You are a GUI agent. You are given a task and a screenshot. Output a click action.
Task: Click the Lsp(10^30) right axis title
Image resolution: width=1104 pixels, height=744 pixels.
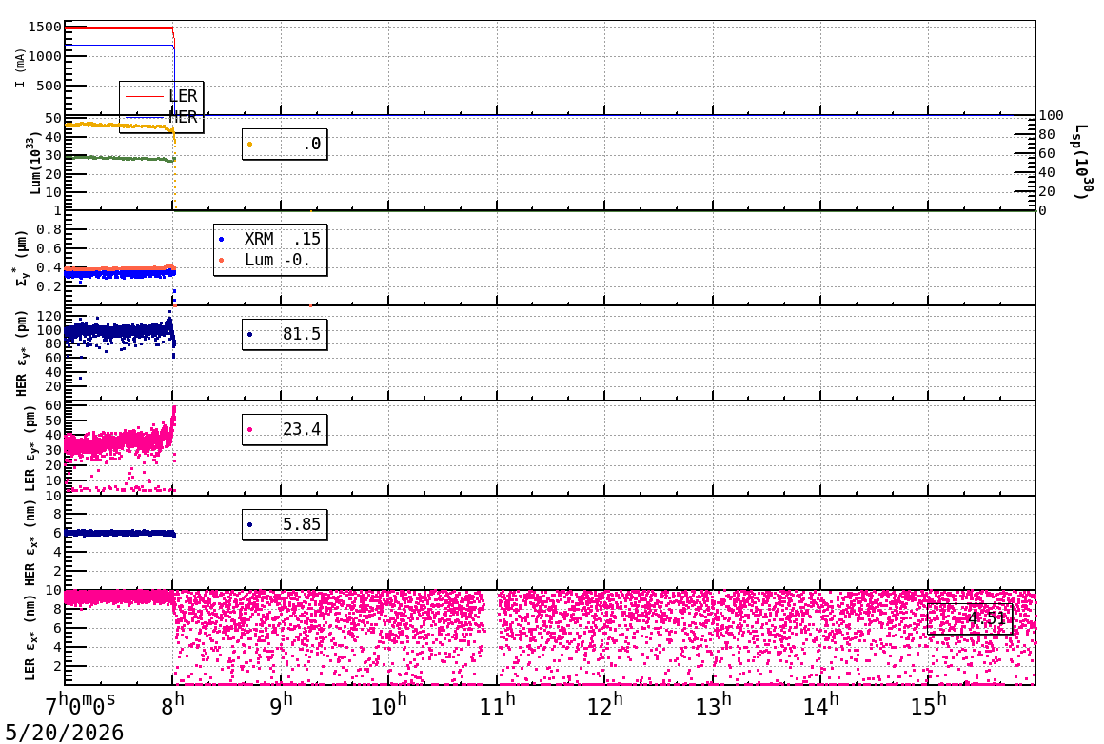[x=1084, y=162]
